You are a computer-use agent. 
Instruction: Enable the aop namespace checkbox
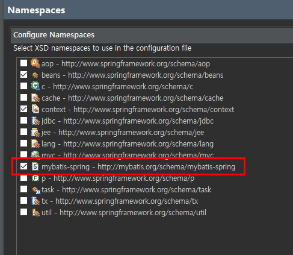(x=23, y=63)
